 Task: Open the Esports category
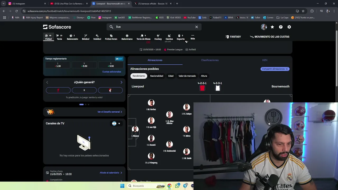[x=181, y=37]
